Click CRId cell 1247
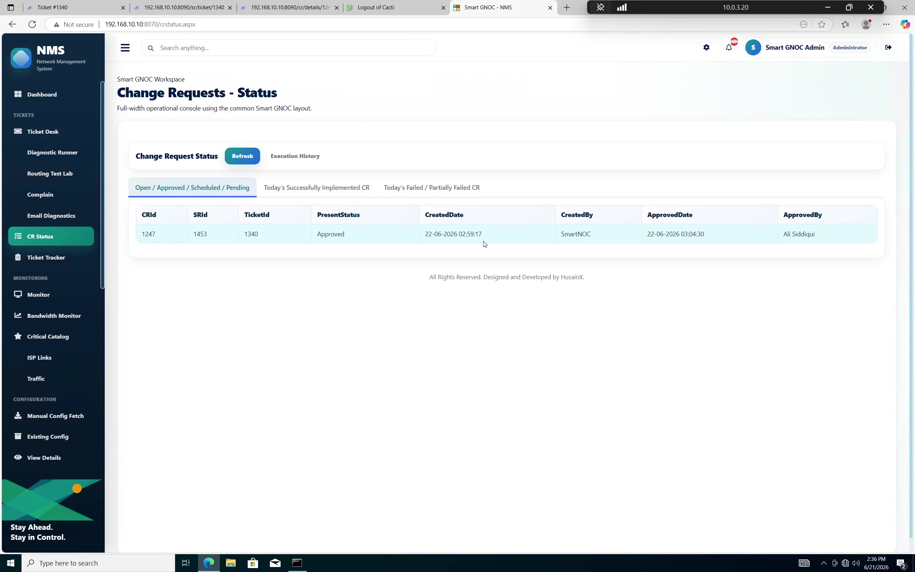 point(162,234)
